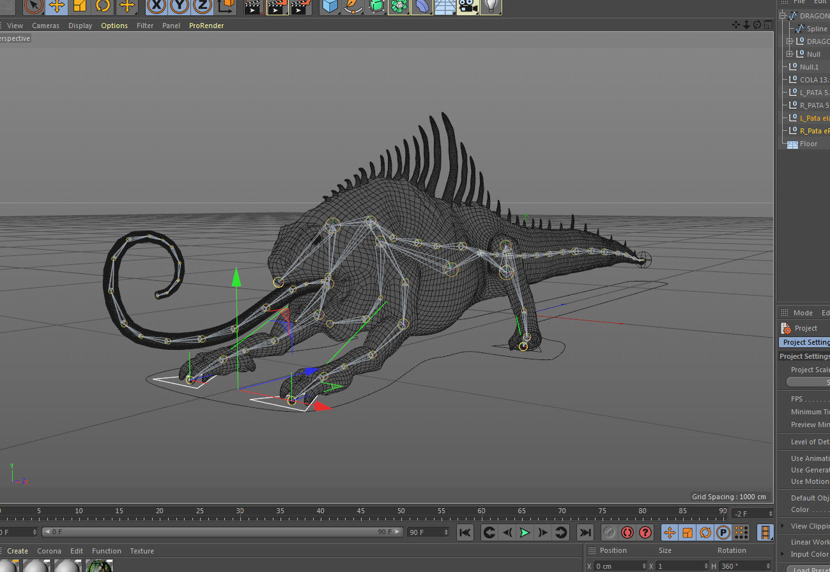Collapse the DRAGON object tree
Image resolution: width=830 pixels, height=572 pixels.
click(783, 16)
